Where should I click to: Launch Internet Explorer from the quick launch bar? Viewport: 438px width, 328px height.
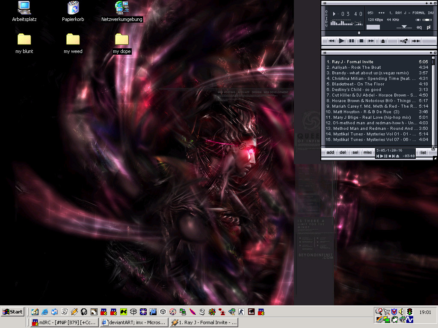pos(44,312)
